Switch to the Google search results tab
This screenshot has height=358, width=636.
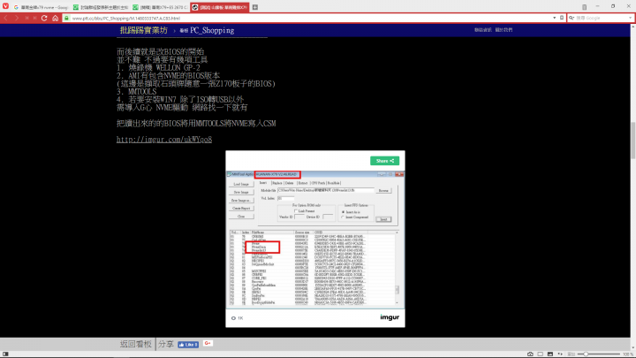coord(41,7)
